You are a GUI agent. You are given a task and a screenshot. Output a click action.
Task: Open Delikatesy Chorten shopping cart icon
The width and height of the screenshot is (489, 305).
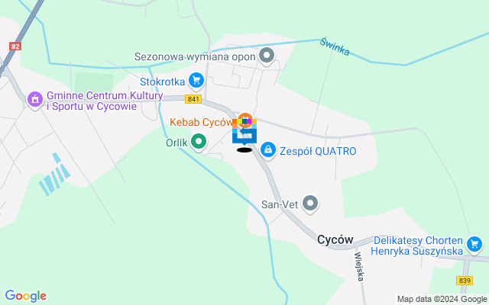tap(474, 244)
